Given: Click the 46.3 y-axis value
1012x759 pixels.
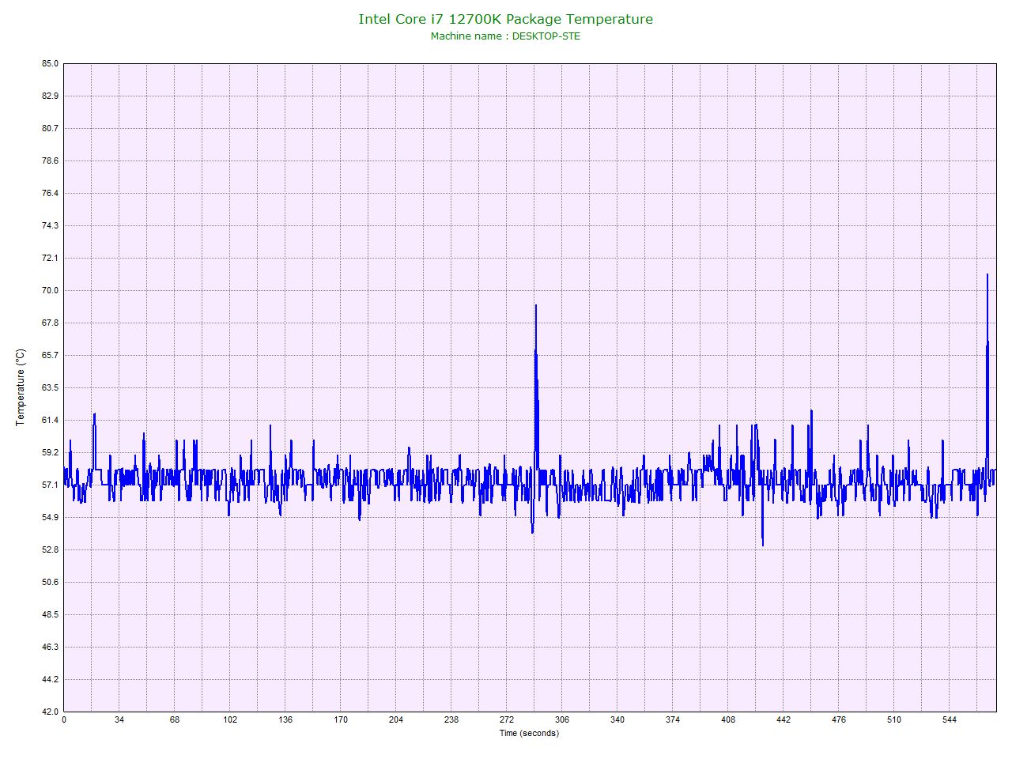Looking at the screenshot, I should tap(51, 647).
